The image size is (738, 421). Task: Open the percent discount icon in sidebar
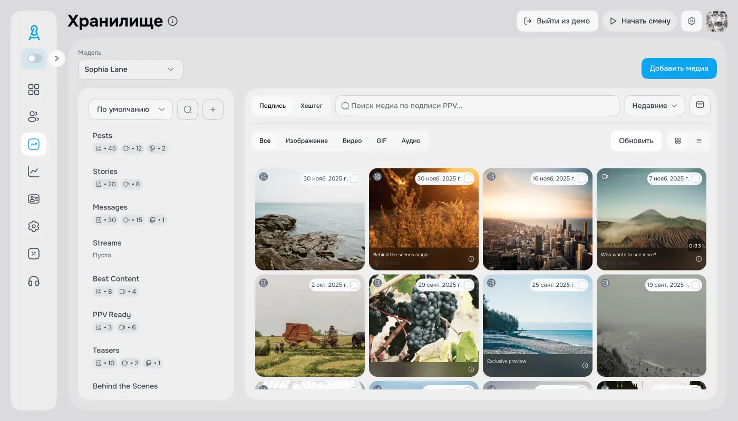[34, 254]
